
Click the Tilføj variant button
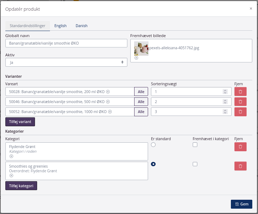(20, 122)
